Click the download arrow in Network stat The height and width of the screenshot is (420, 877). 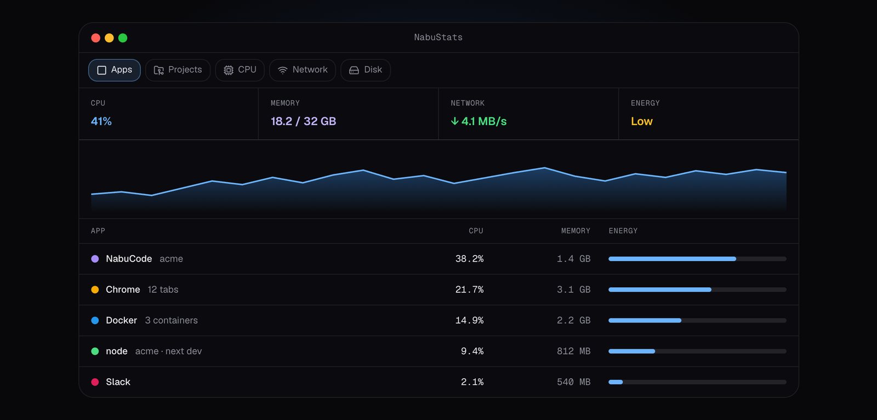point(454,121)
